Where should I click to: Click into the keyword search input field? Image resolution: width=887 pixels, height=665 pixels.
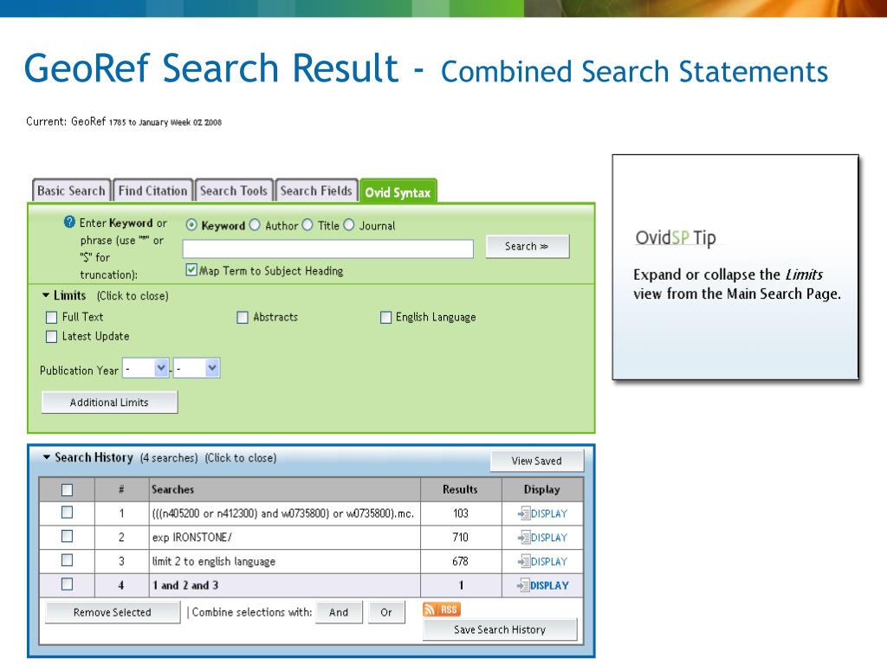coord(328,249)
